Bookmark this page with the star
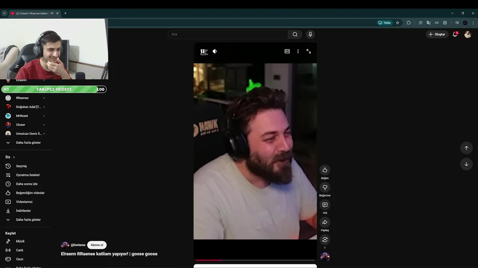Viewport: 478px width, 268px height. pyautogui.click(x=397, y=23)
